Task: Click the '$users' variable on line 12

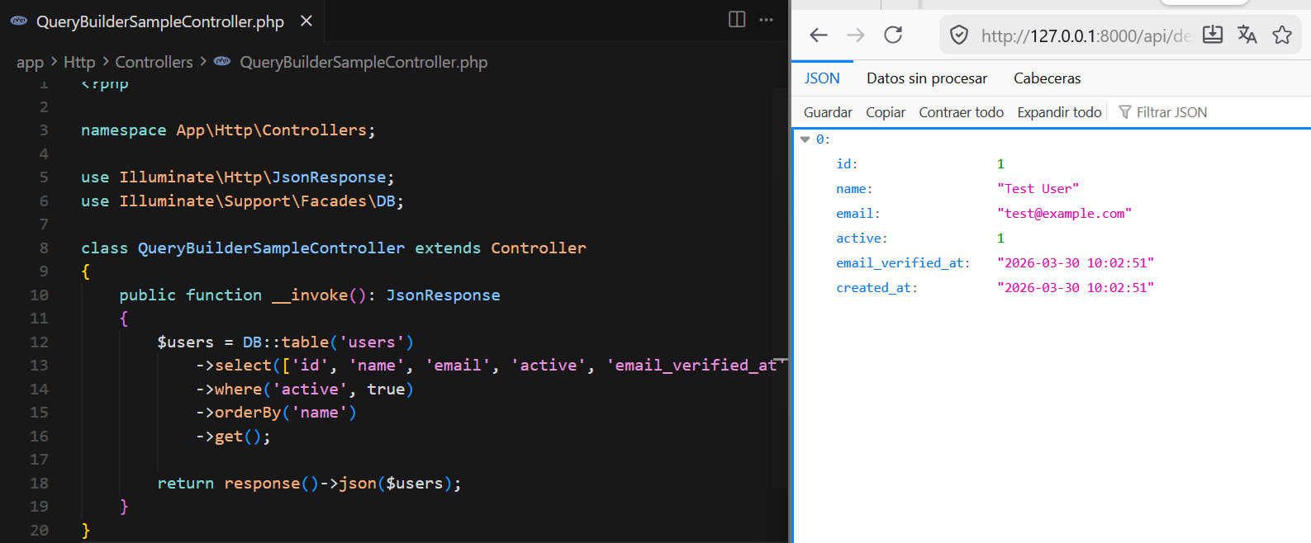Action: pos(185,342)
